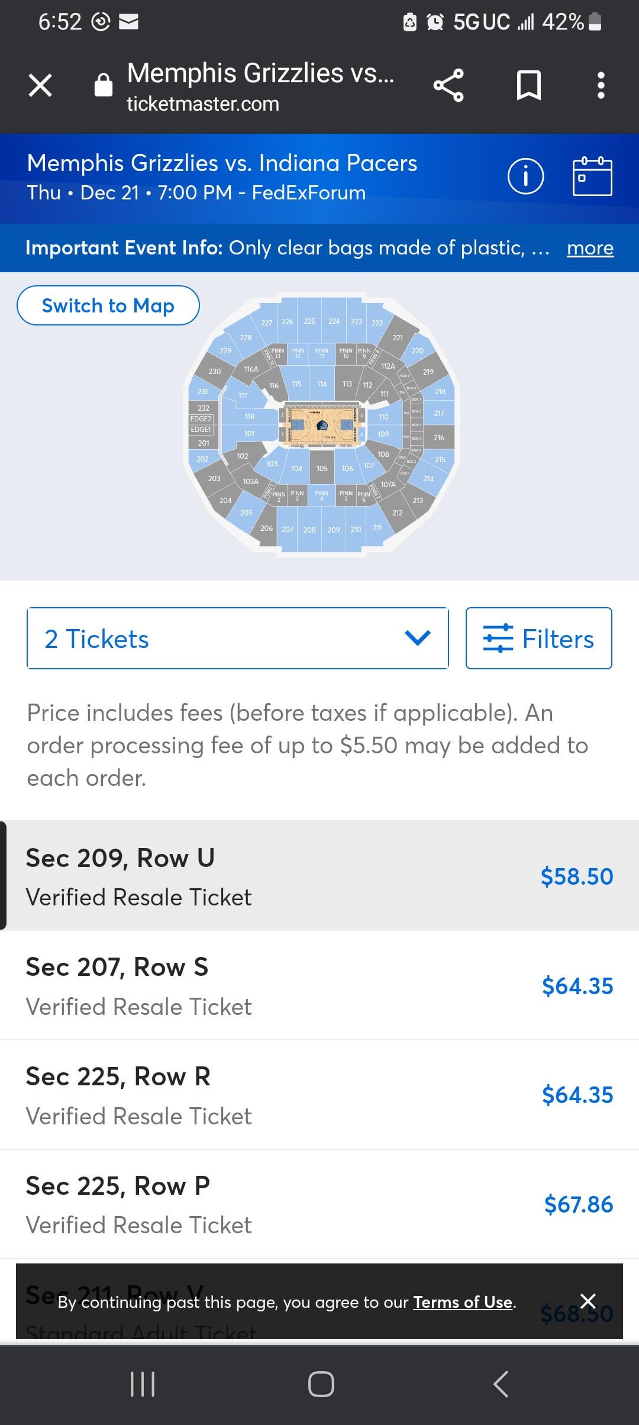The width and height of the screenshot is (639, 1425).
Task: Open event info circle icon
Action: [x=525, y=176]
